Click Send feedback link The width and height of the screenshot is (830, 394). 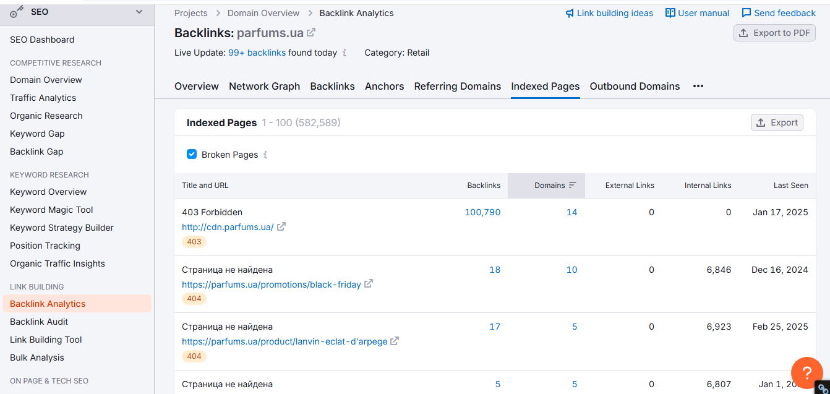779,13
